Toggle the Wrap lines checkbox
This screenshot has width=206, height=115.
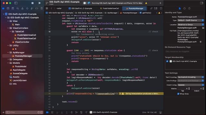click(x=178, y=94)
